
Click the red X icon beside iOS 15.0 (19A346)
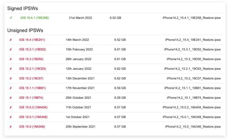click(11, 127)
